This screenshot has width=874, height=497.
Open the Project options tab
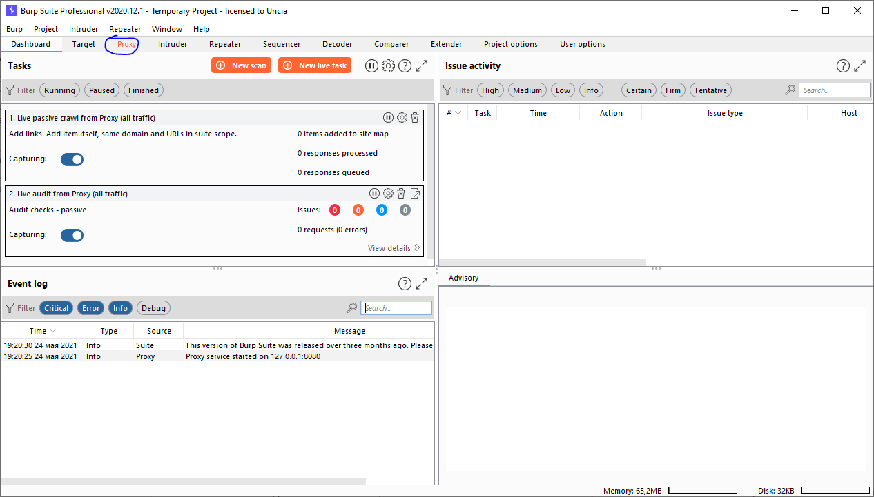(x=511, y=44)
